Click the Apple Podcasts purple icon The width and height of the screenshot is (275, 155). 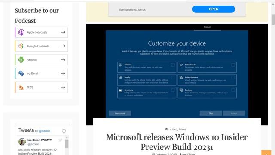pyautogui.click(x=21, y=32)
